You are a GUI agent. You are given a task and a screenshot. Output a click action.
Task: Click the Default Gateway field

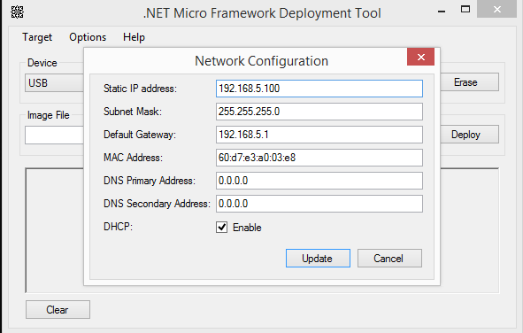point(319,135)
